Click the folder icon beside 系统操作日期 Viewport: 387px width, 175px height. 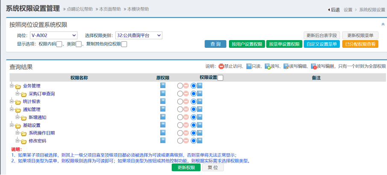[x=24, y=133]
